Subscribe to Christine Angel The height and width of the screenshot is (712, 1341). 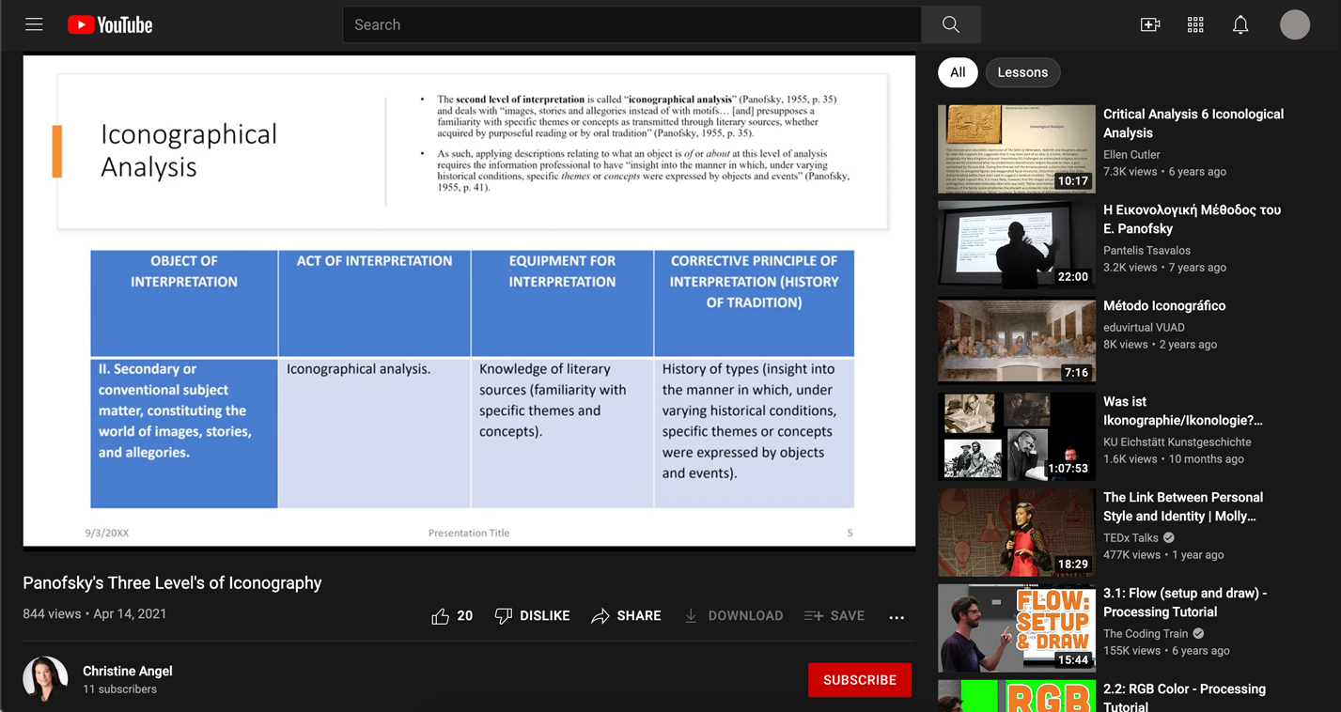click(860, 680)
